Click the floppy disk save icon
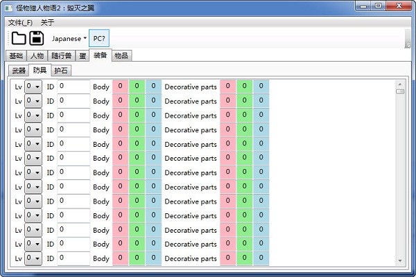Screen dimensions: 416x277 click(37, 38)
